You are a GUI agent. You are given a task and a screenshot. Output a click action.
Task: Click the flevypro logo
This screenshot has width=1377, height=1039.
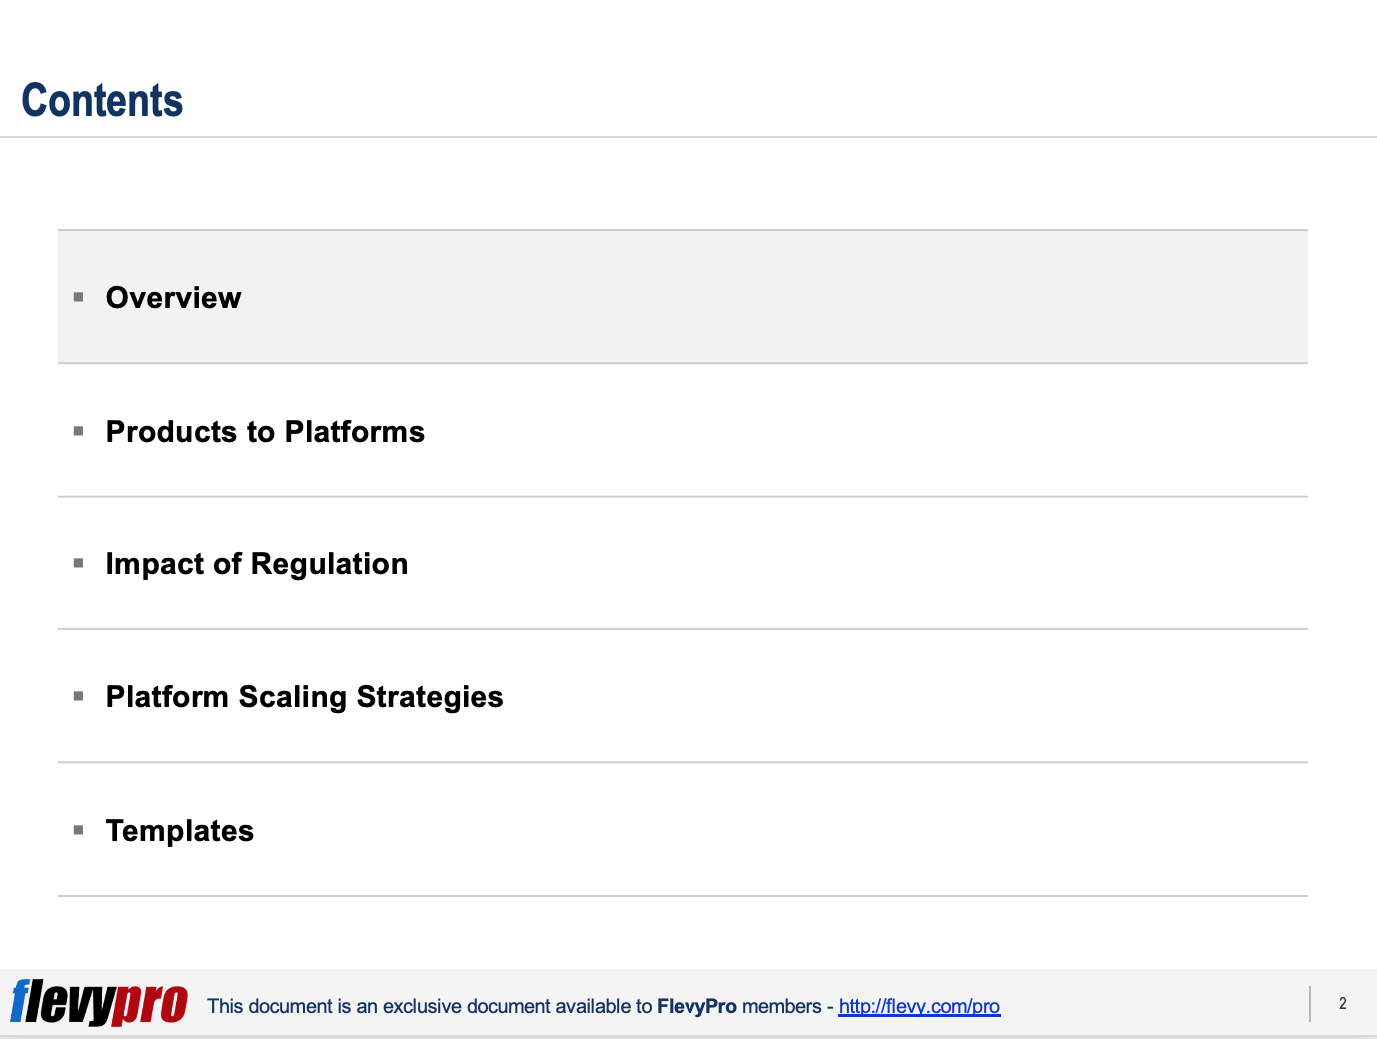(99, 1002)
